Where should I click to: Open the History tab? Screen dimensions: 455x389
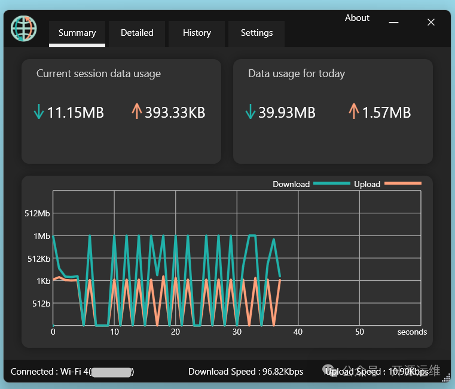tap(197, 33)
